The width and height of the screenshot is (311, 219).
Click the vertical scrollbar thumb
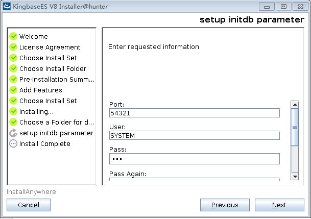(294, 128)
